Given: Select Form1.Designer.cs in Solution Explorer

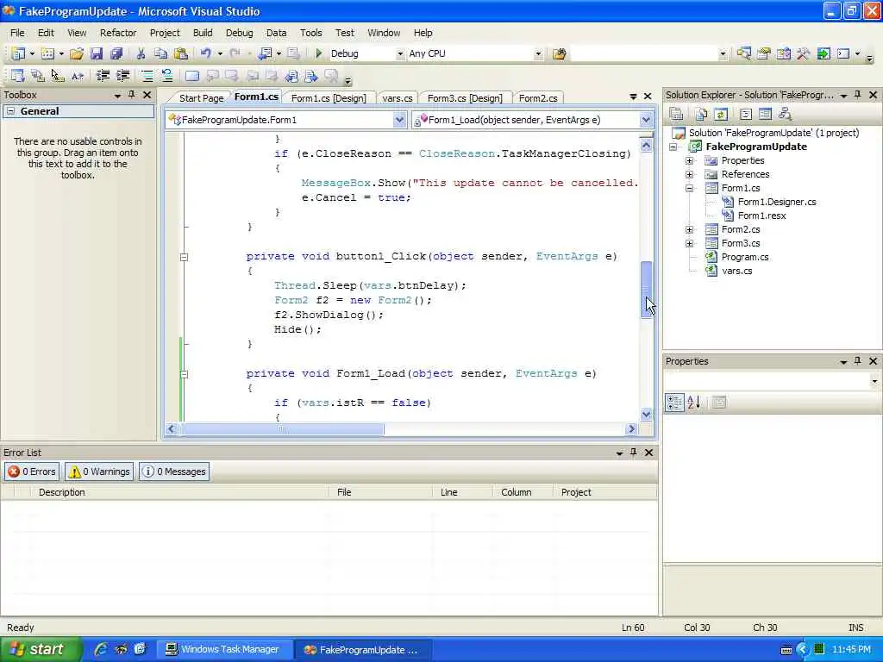Looking at the screenshot, I should click(x=777, y=202).
